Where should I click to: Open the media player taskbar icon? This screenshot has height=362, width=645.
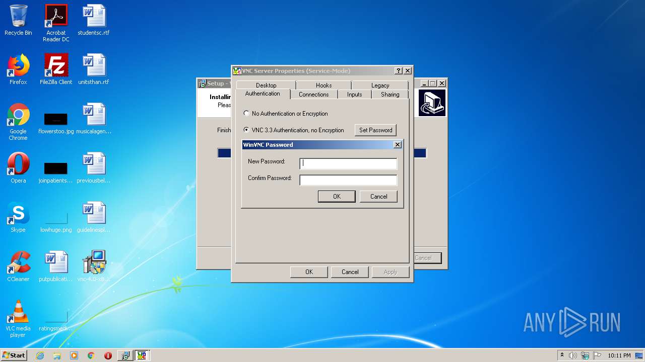pos(74,355)
